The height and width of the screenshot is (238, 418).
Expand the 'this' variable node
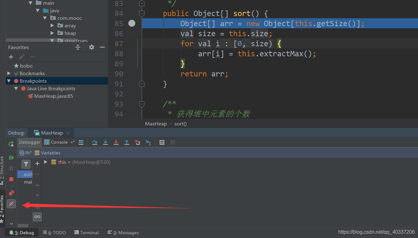46,162
